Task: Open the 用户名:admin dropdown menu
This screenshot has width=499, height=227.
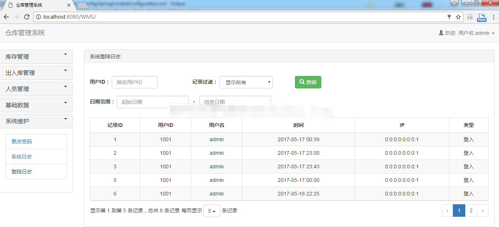Action: [476, 33]
